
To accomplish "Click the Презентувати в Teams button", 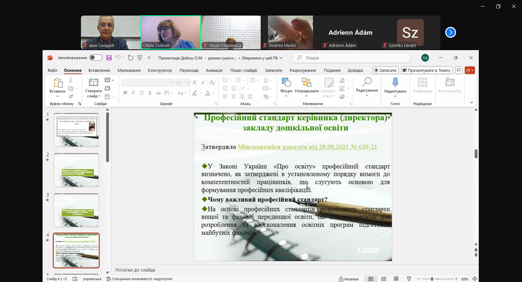I will pos(426,70).
